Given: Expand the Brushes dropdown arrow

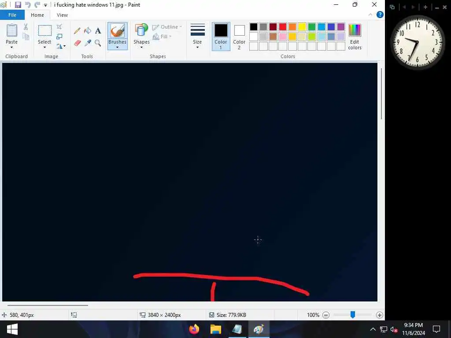Looking at the screenshot, I should pos(117,48).
